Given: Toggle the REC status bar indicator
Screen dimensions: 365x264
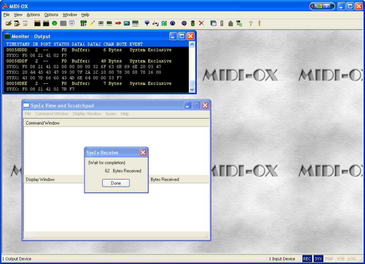Looking at the screenshot, I should (307, 259).
